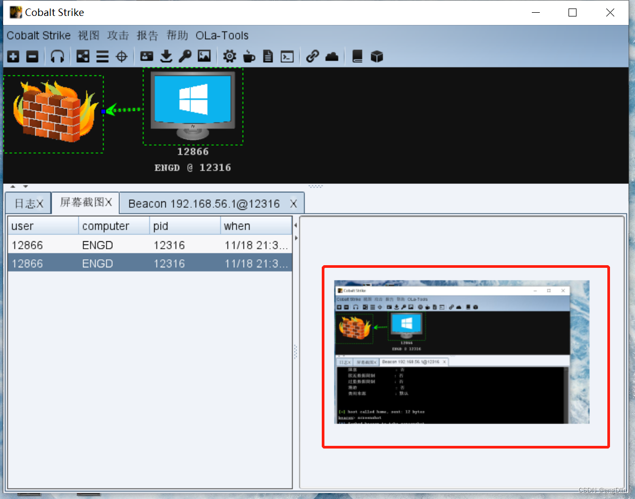
Task: Open the Cobalt Strike menu
Action: click(38, 36)
